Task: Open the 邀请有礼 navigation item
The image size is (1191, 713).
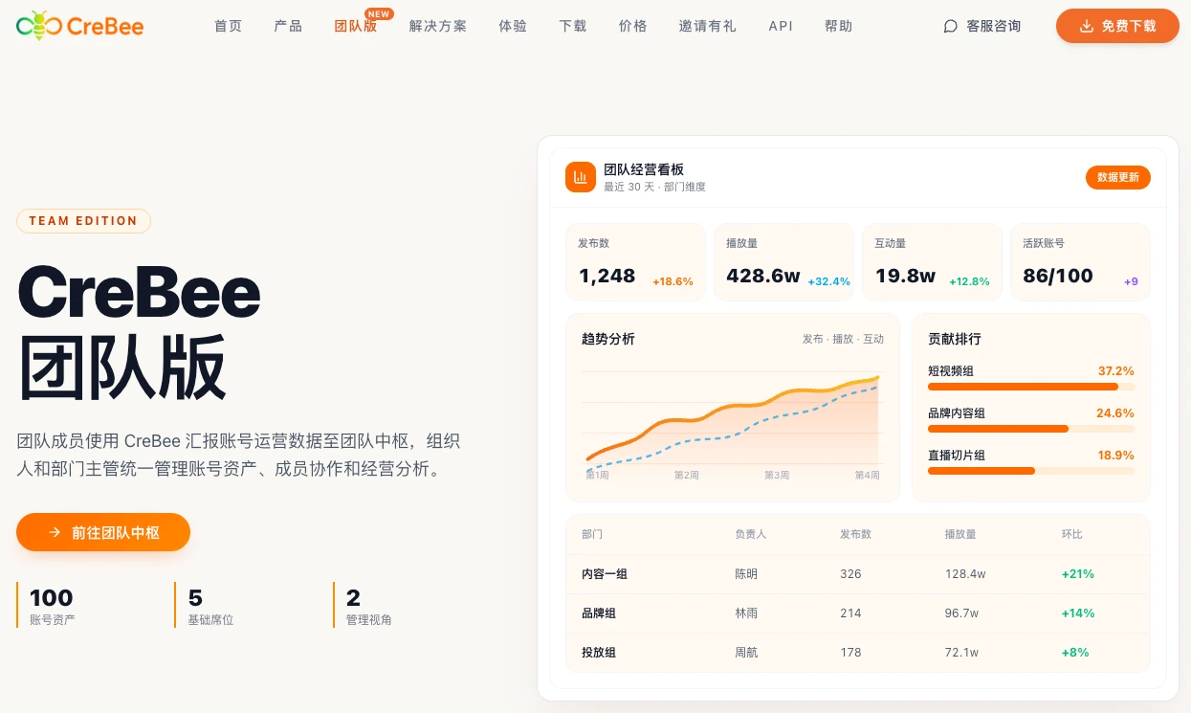Action: (708, 27)
